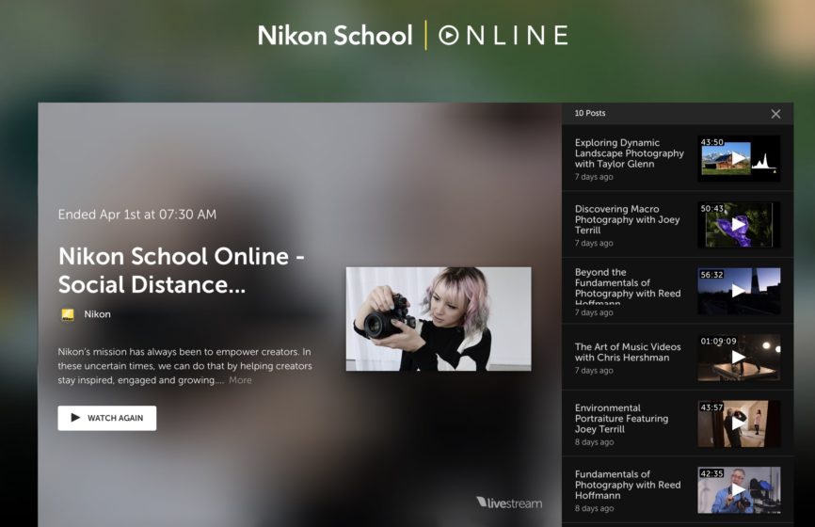Play The Art of Music Videos thumbnail
Viewport: 815px width, 527px height.
pos(738,357)
